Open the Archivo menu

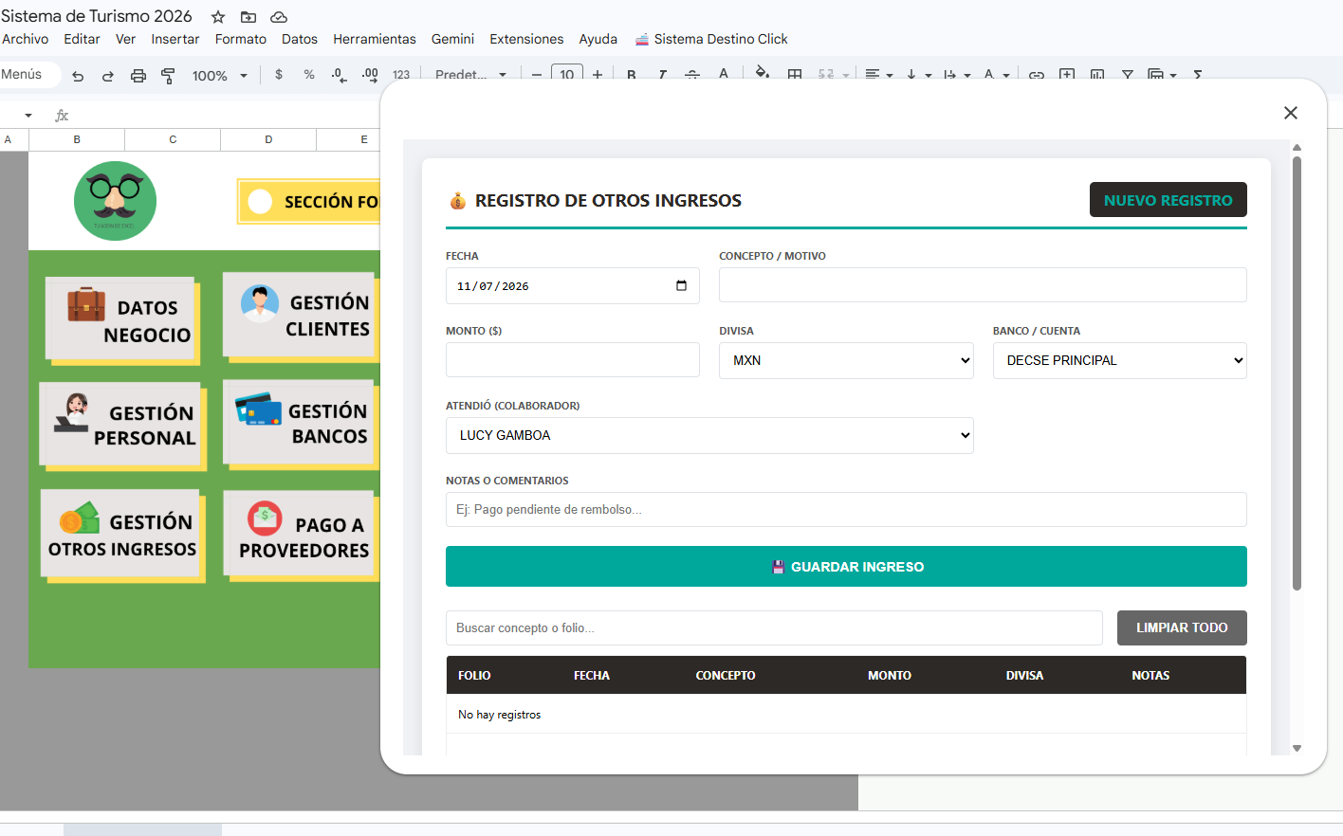(x=26, y=39)
